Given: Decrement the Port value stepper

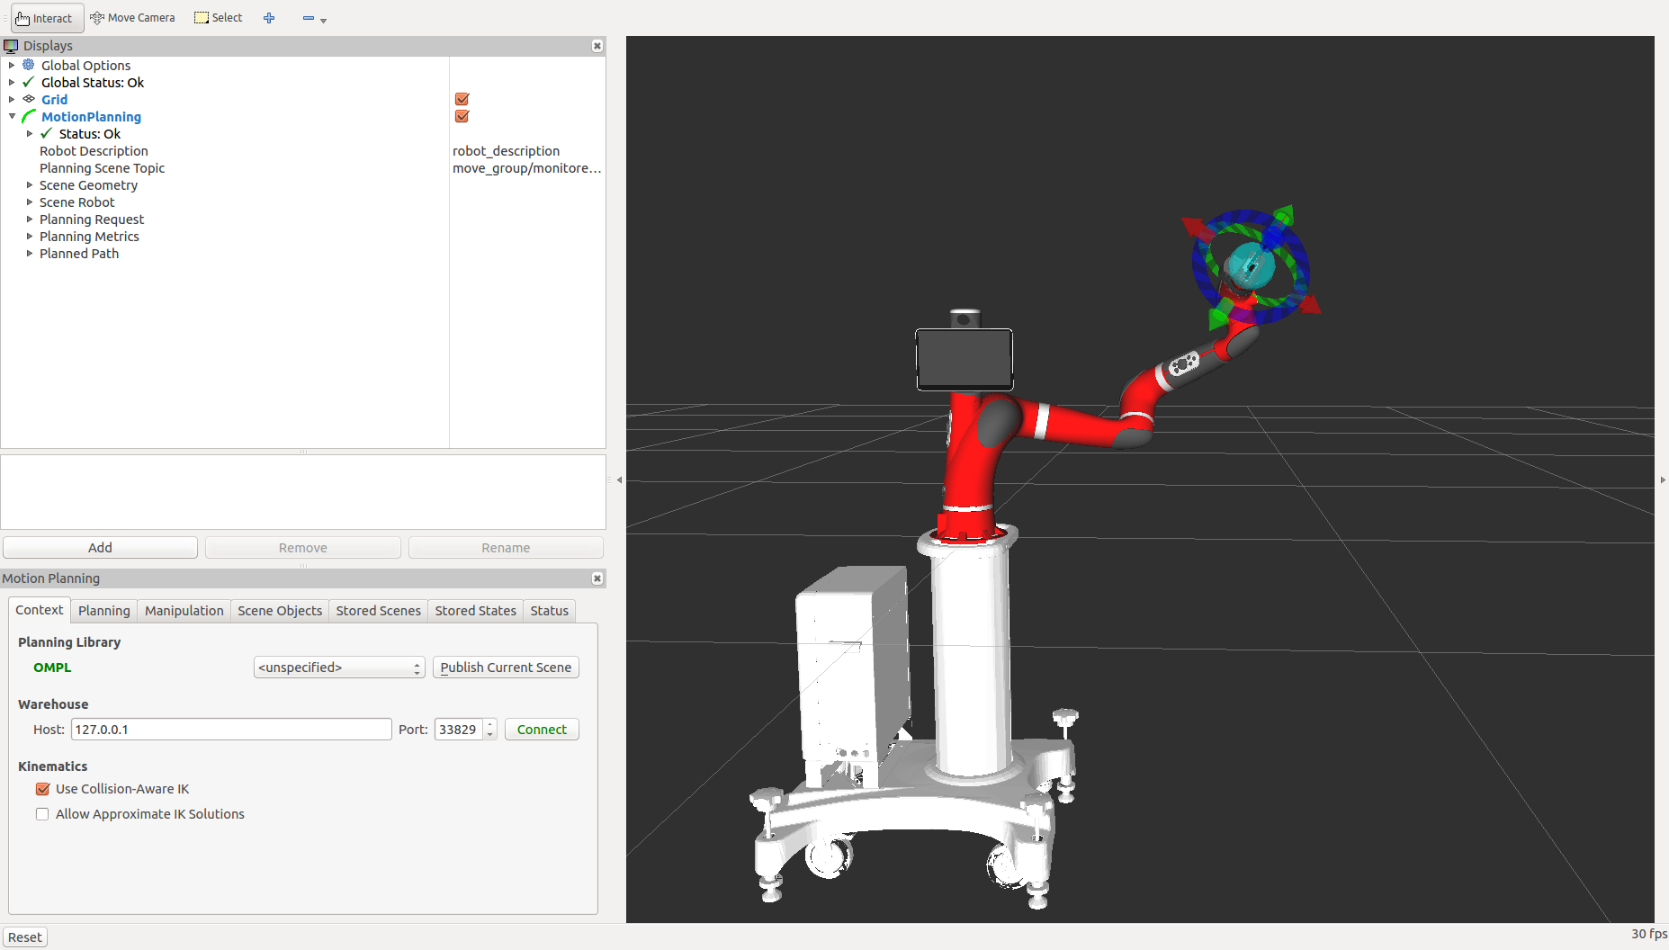Looking at the screenshot, I should pyautogui.click(x=490, y=735).
